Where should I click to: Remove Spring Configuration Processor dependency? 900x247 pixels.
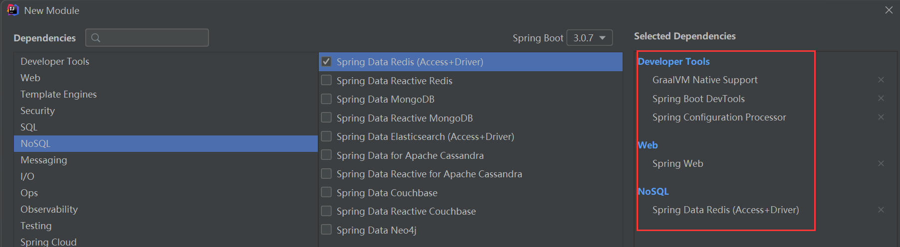[x=881, y=117]
